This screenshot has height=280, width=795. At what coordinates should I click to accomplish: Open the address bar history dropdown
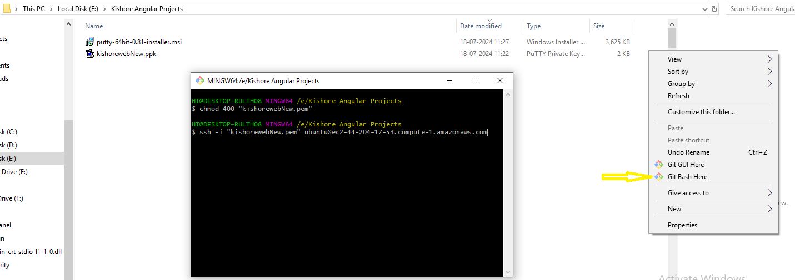[704, 9]
